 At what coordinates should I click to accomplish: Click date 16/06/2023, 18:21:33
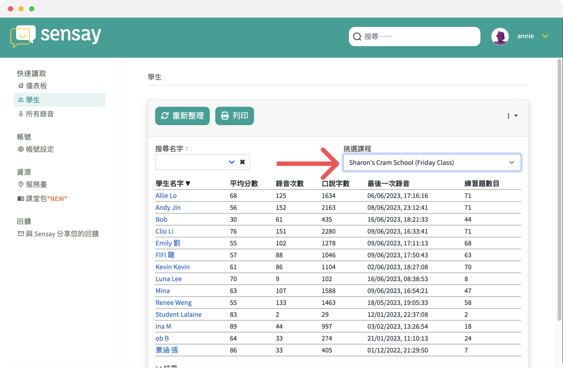click(398, 219)
